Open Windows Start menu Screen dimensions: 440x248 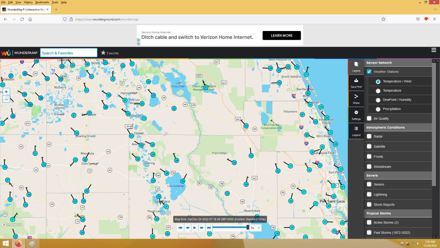pyautogui.click(x=5, y=244)
